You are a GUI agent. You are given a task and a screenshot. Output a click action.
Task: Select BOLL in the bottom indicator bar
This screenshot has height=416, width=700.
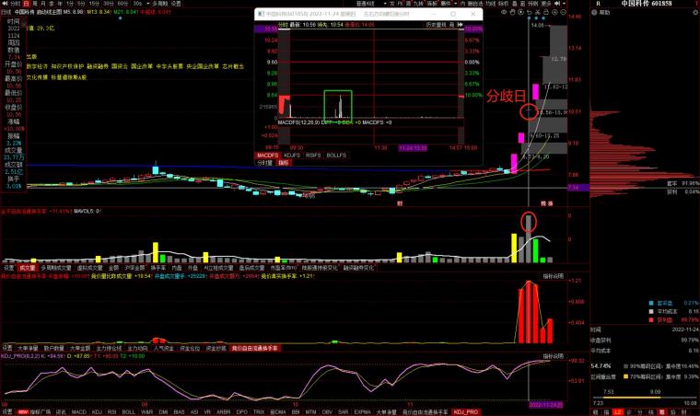[x=129, y=412]
